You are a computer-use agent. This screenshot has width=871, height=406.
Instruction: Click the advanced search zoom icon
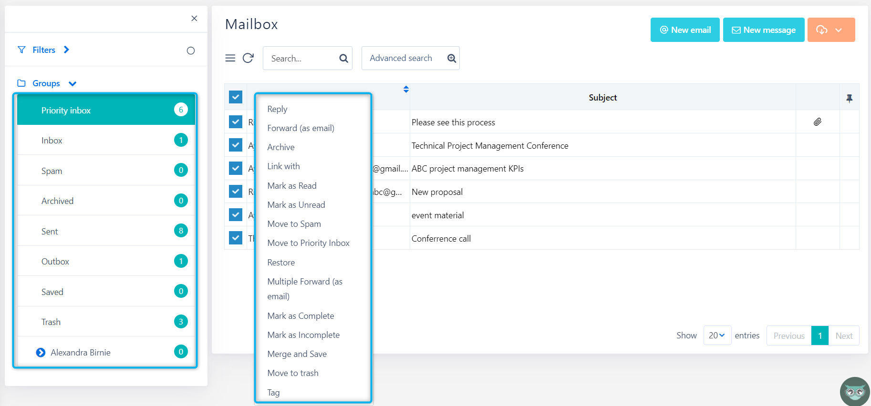click(452, 58)
